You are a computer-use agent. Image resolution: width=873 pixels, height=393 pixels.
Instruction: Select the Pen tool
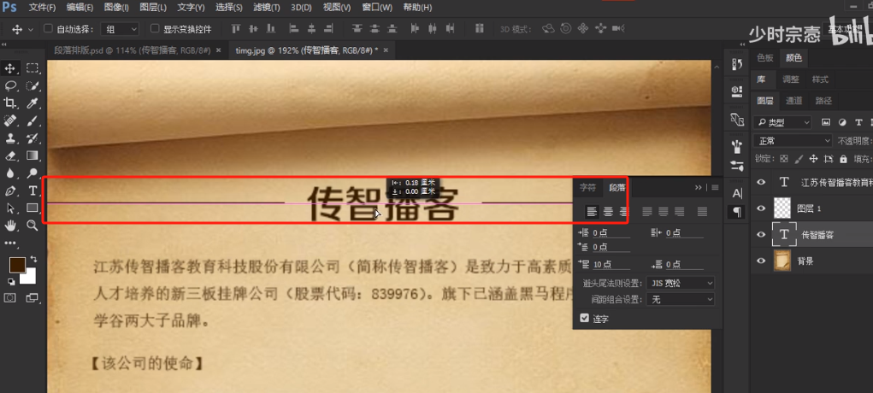[x=10, y=191]
